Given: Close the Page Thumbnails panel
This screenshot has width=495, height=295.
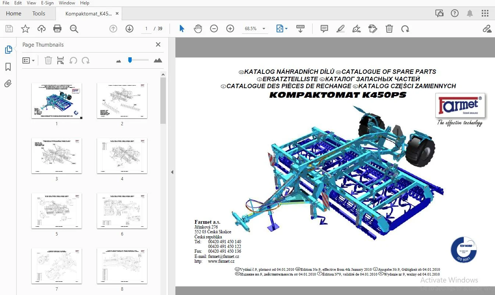Looking at the screenshot, I should pos(158,44).
